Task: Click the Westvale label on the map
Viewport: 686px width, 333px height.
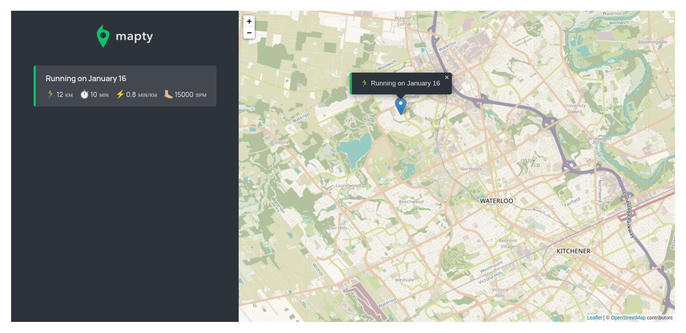Action: click(404, 280)
